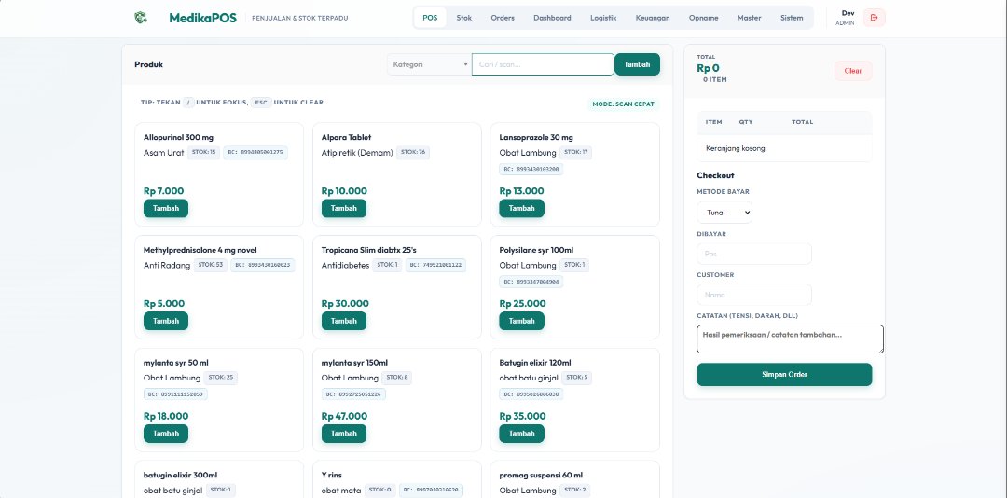Click Tambah button beside search field
The image size is (1007, 498).
click(x=637, y=64)
